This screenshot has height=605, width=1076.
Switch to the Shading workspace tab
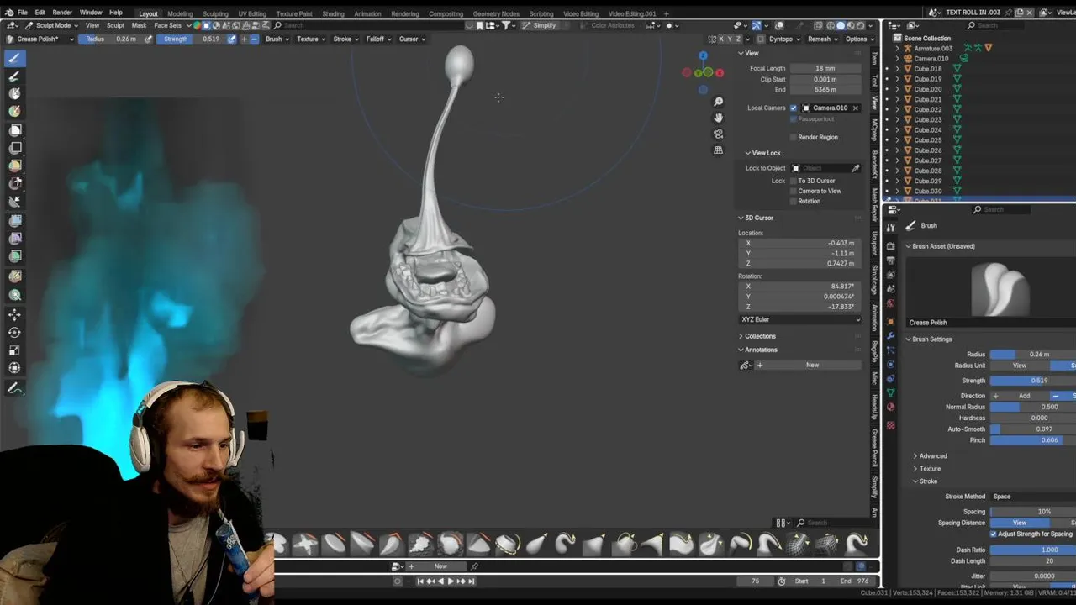[x=333, y=13]
